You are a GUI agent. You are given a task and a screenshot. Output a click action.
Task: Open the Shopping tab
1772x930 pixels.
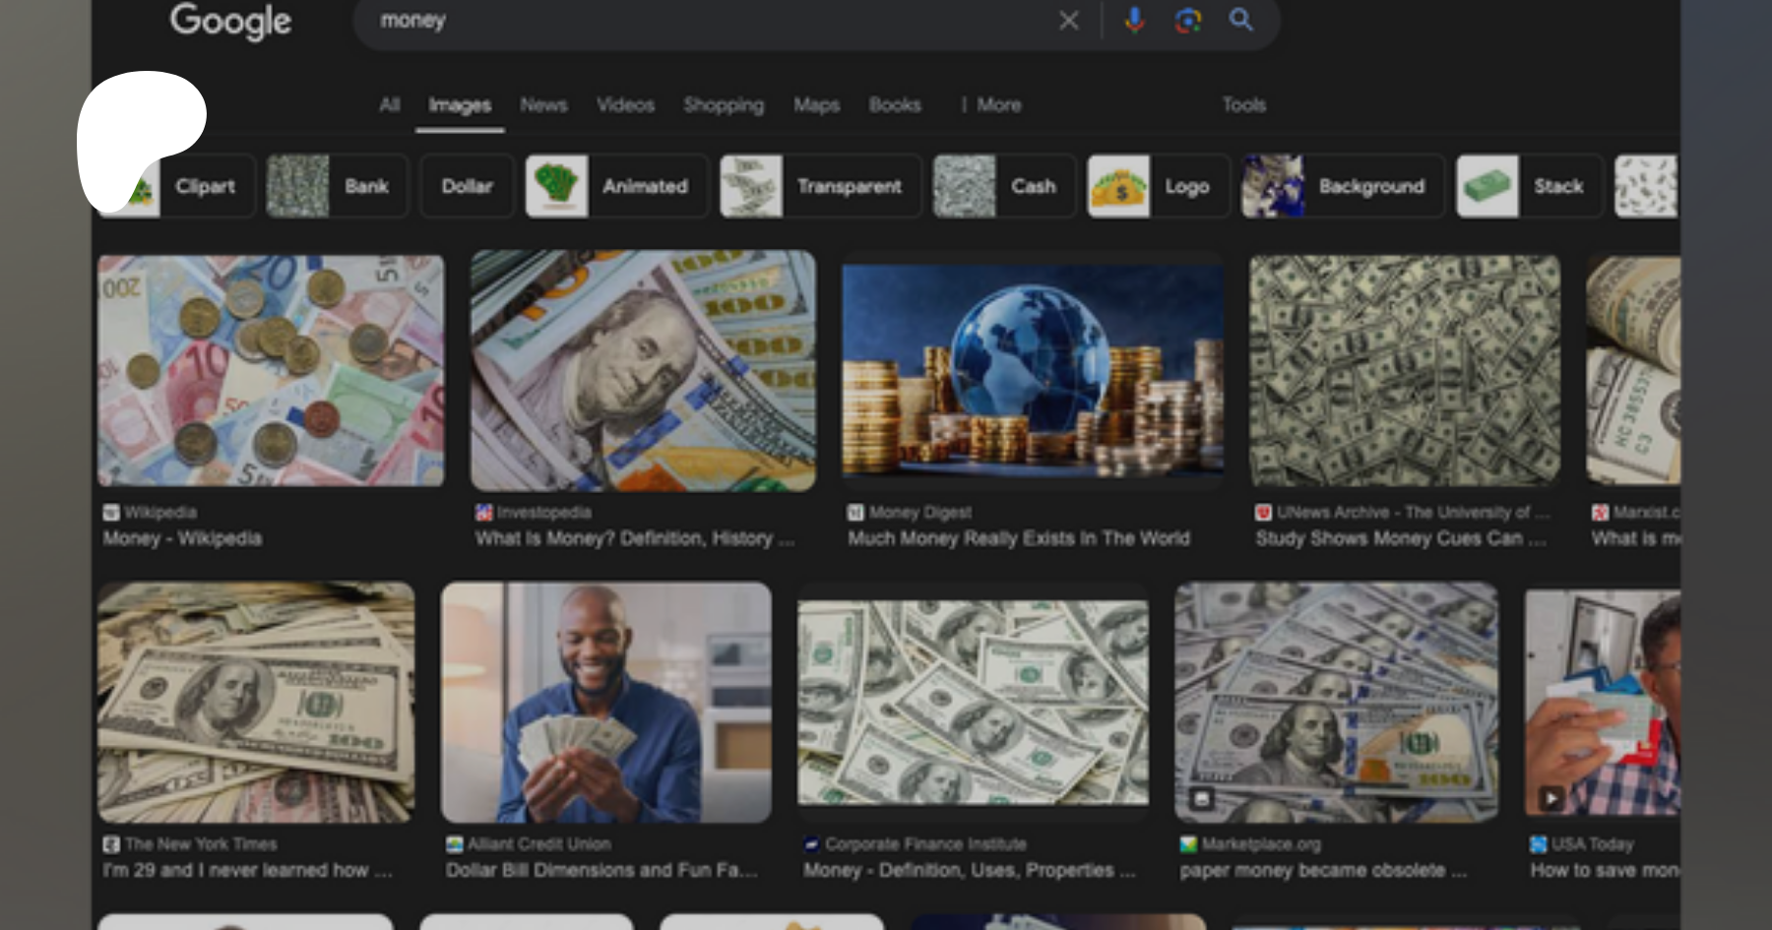click(724, 104)
